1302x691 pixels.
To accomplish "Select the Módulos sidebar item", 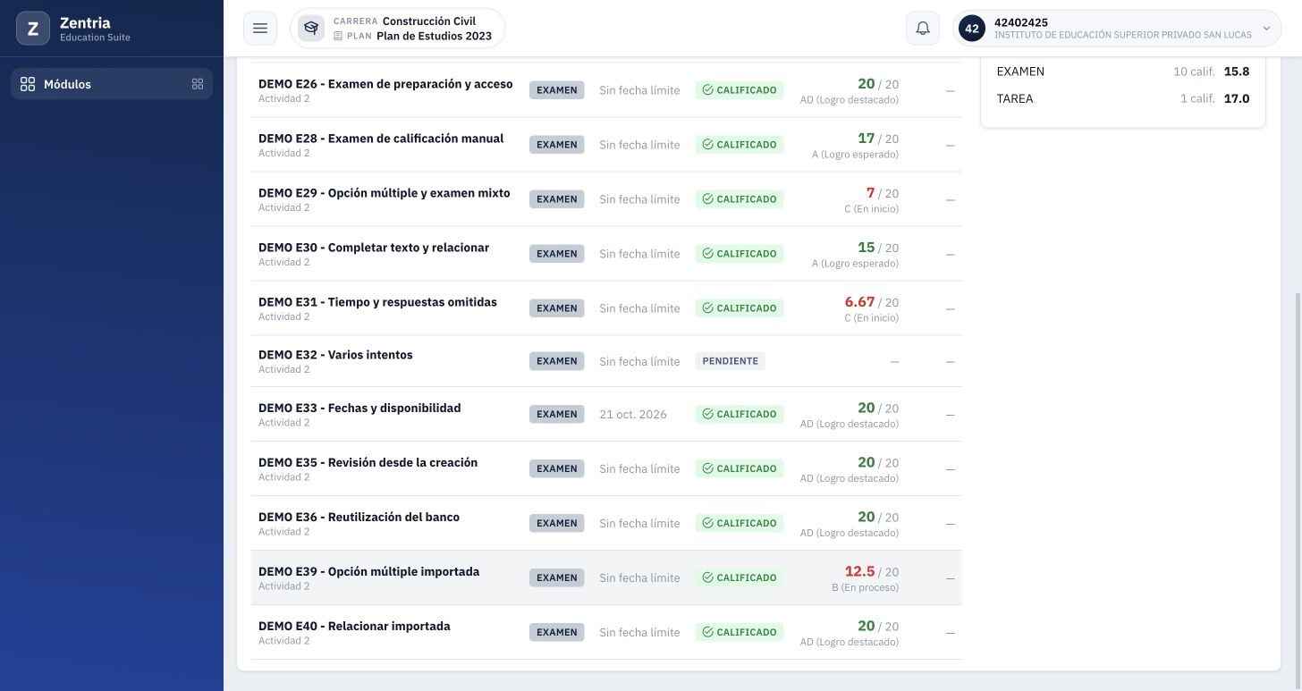I will click(112, 84).
